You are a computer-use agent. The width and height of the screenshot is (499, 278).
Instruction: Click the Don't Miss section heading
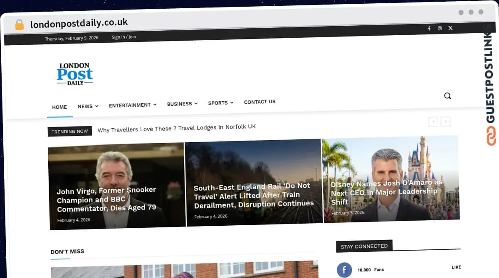(67, 251)
